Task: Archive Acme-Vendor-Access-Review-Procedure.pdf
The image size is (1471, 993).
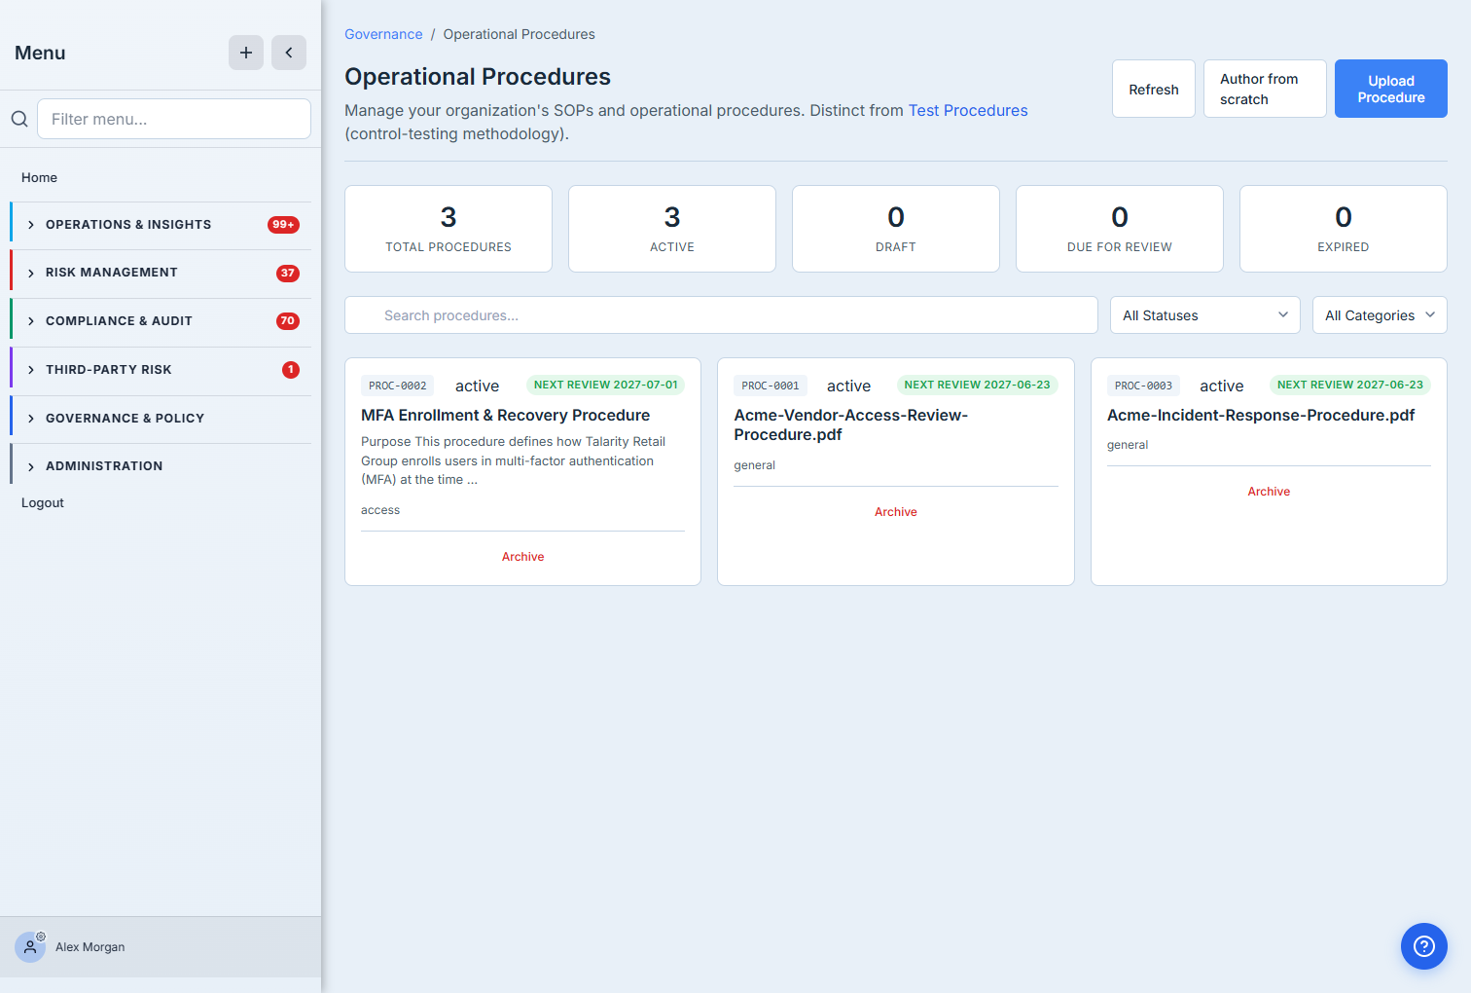Action: [895, 512]
